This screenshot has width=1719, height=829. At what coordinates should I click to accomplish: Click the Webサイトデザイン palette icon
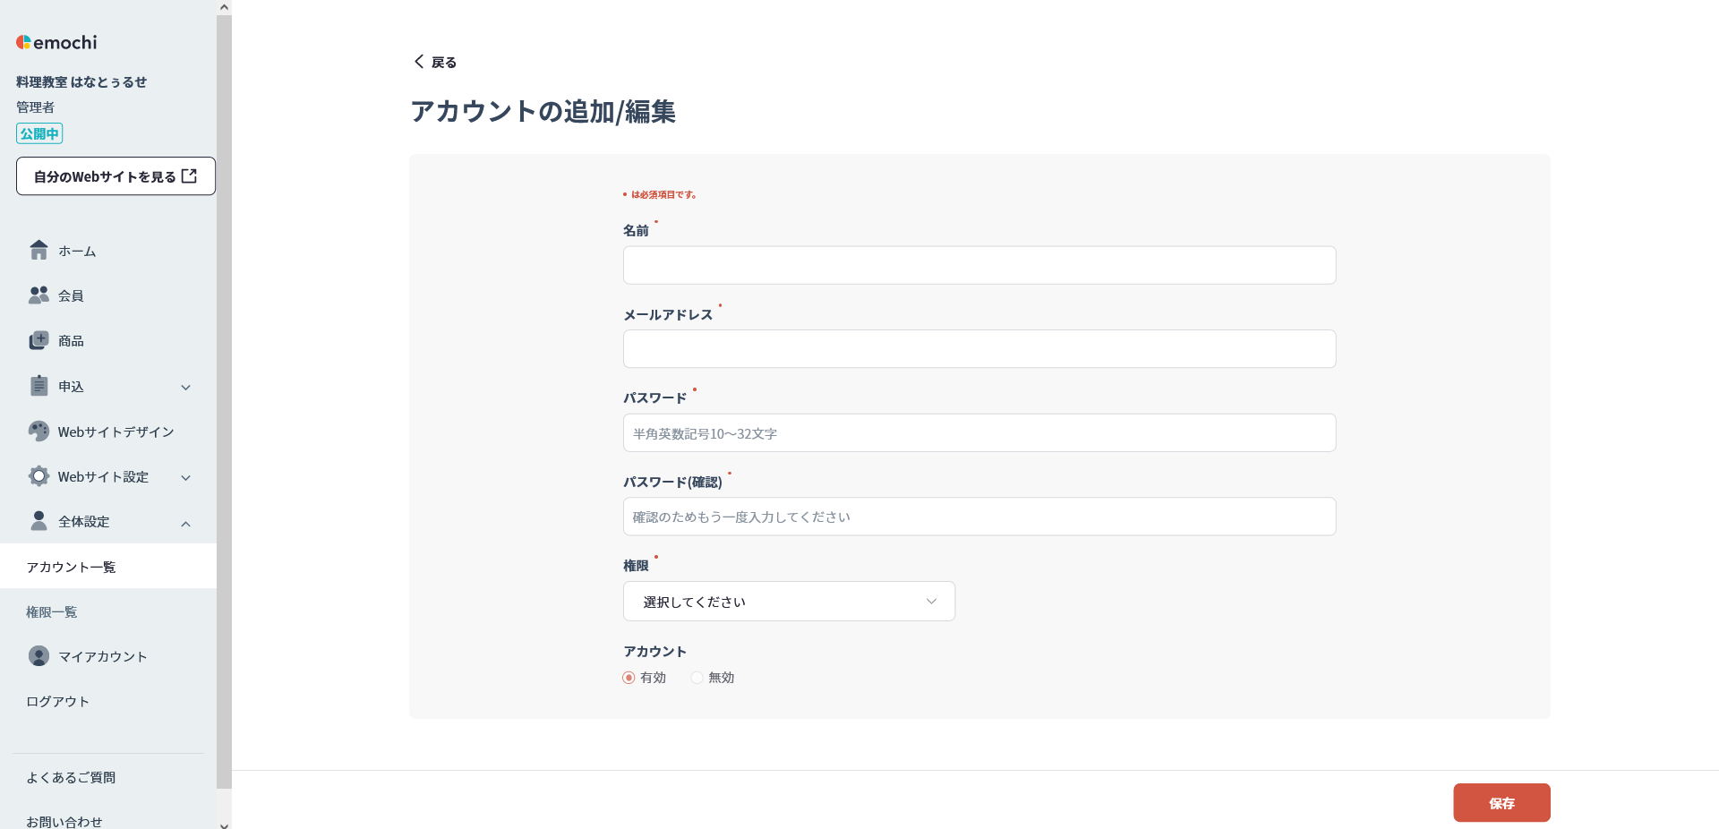coord(38,431)
